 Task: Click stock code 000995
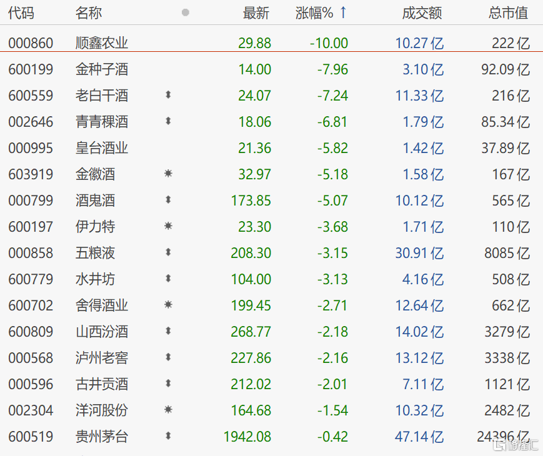coord(31,149)
